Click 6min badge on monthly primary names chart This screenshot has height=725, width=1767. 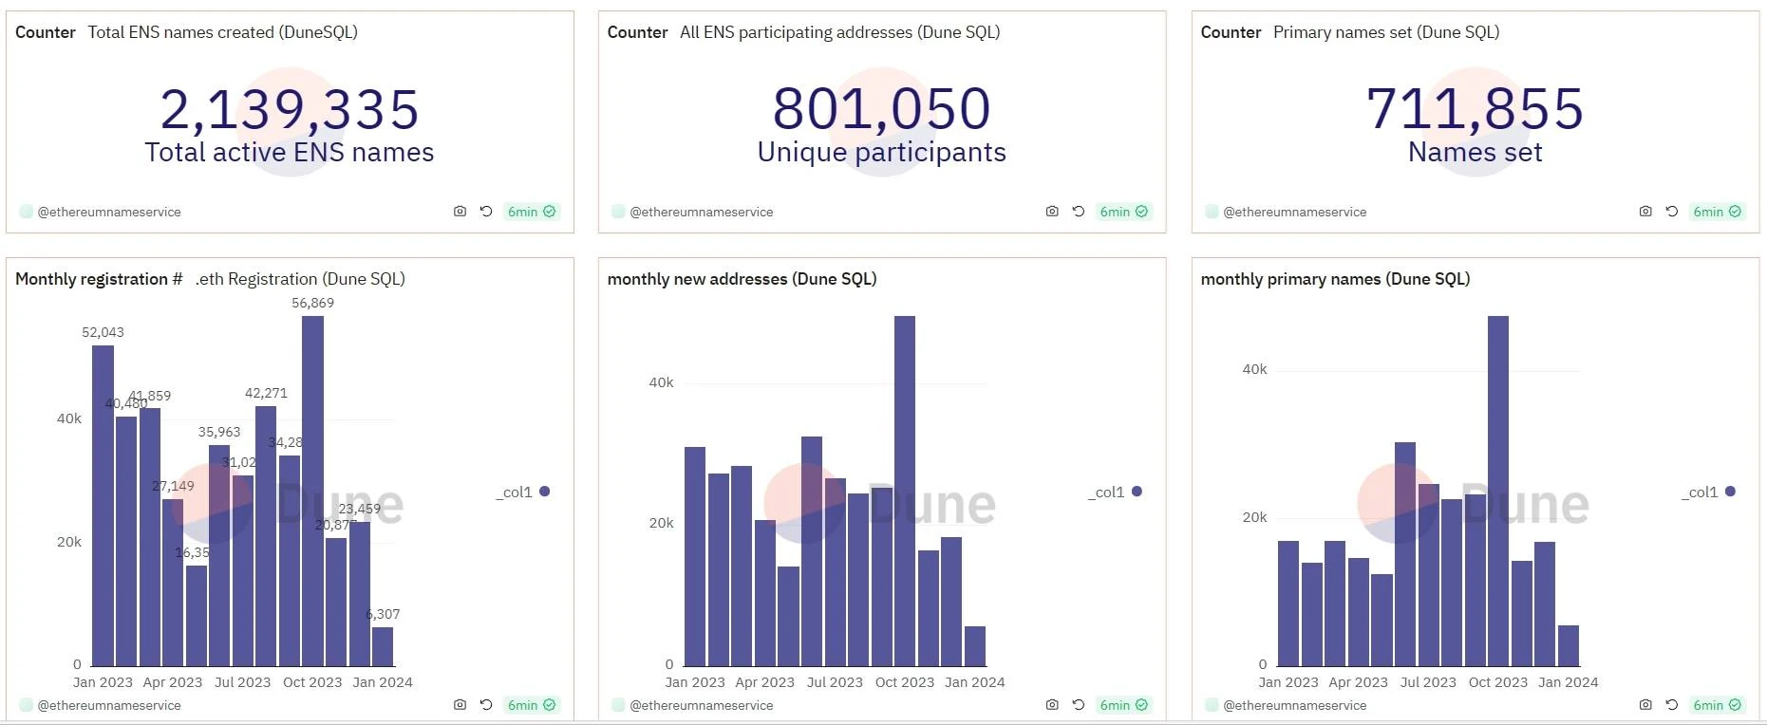click(1718, 705)
